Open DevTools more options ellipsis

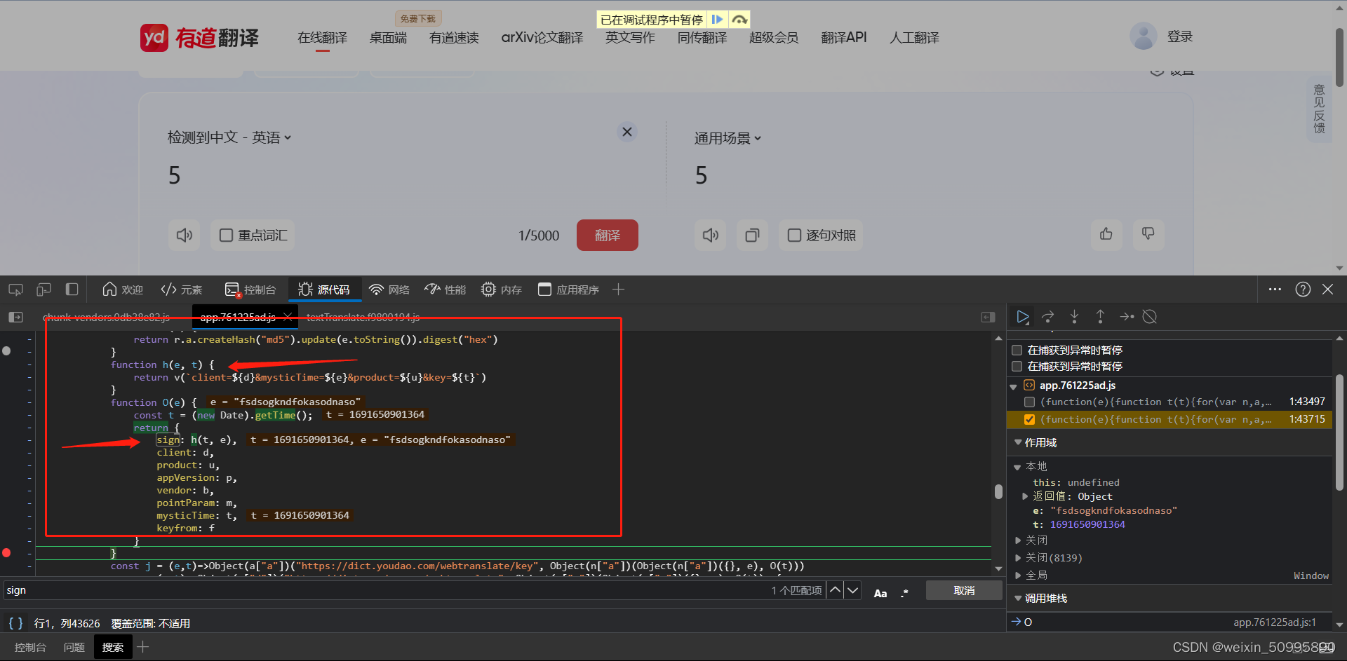tap(1275, 289)
